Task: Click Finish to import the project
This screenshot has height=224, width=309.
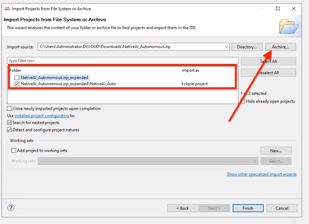Action: point(248,208)
